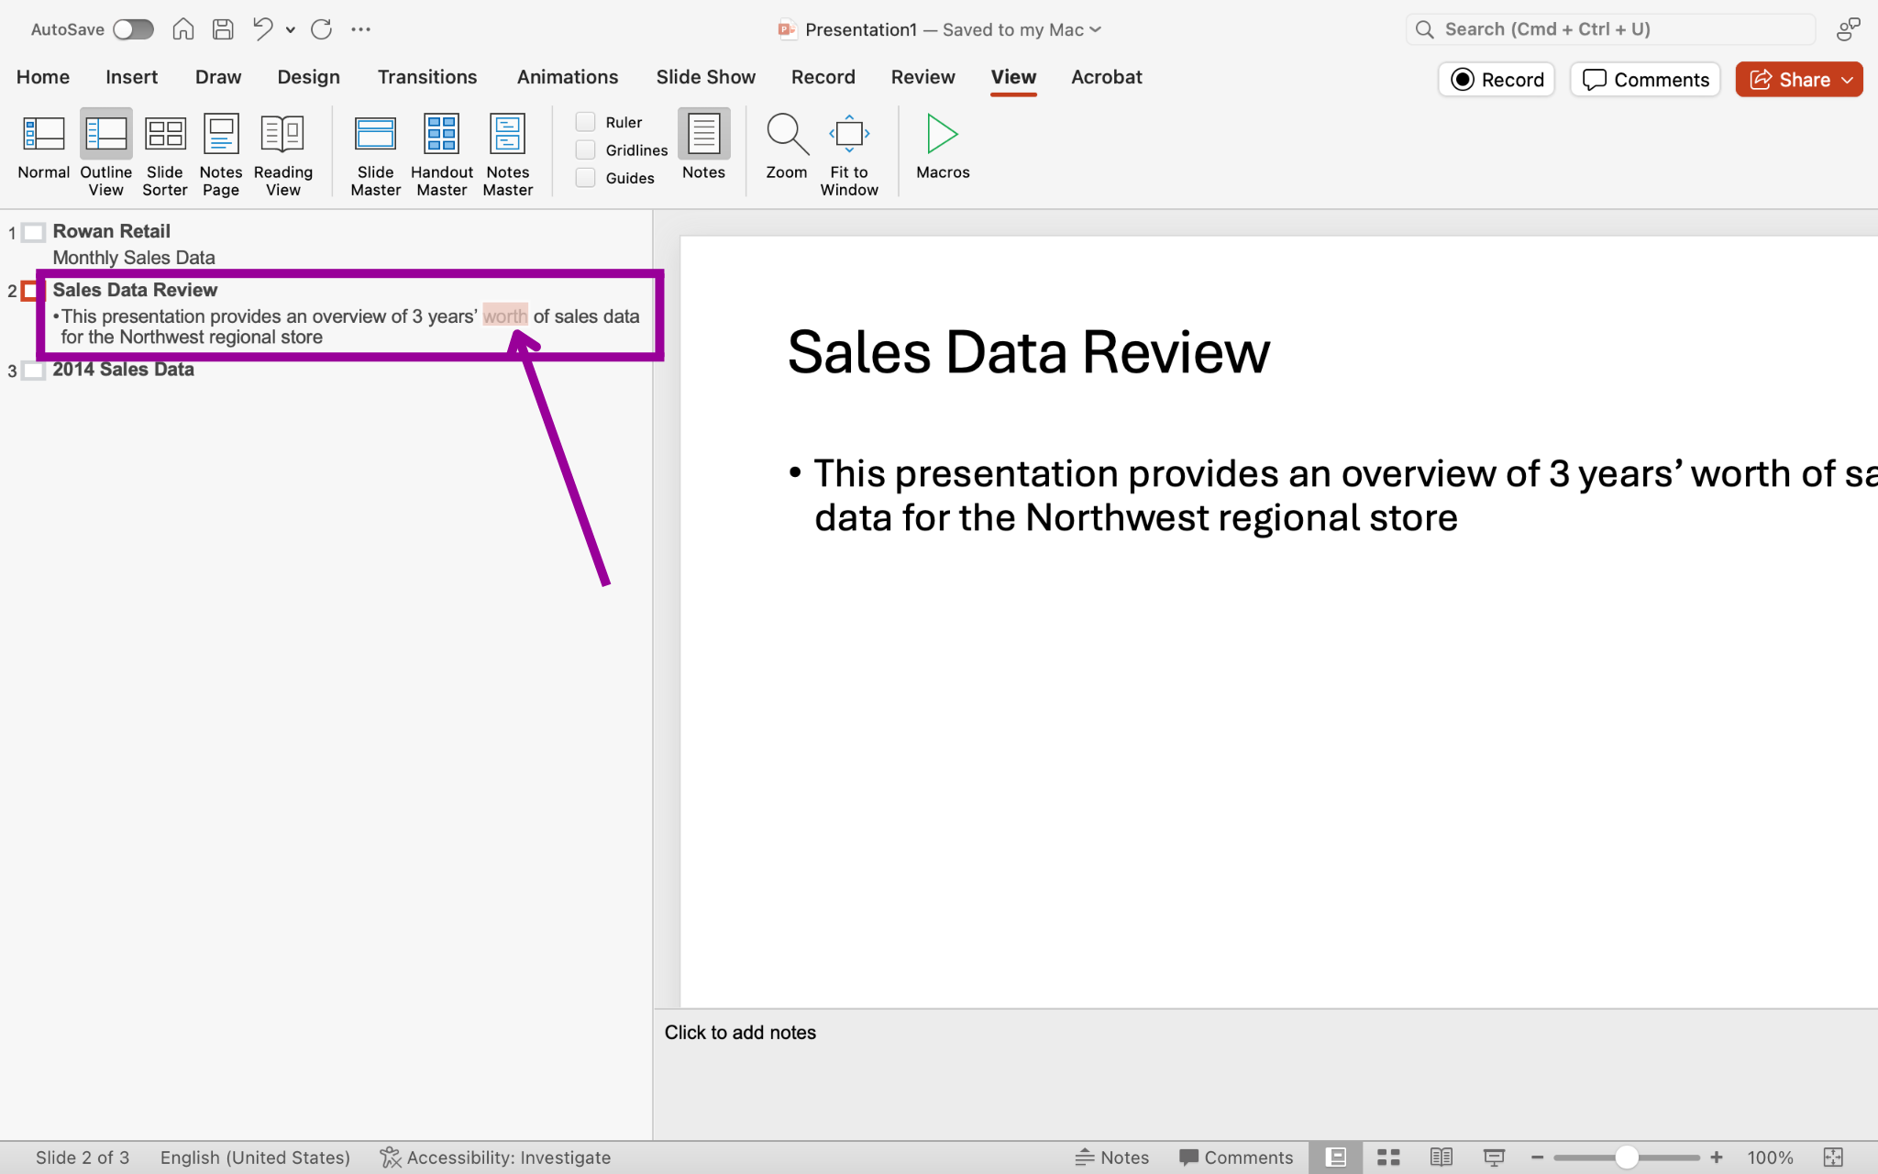1878x1174 pixels.
Task: Select slide 2 icon in outline
Action: coord(32,291)
